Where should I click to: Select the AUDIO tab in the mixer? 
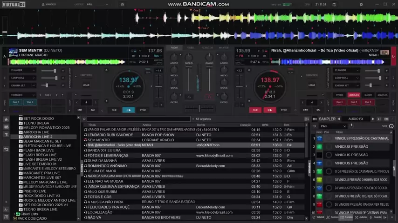coord(174,47)
